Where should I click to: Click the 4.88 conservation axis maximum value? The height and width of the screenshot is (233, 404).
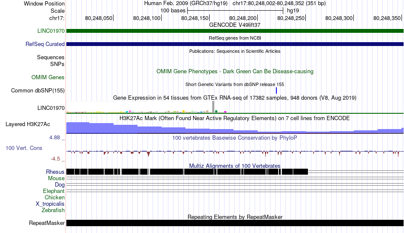click(x=54, y=138)
